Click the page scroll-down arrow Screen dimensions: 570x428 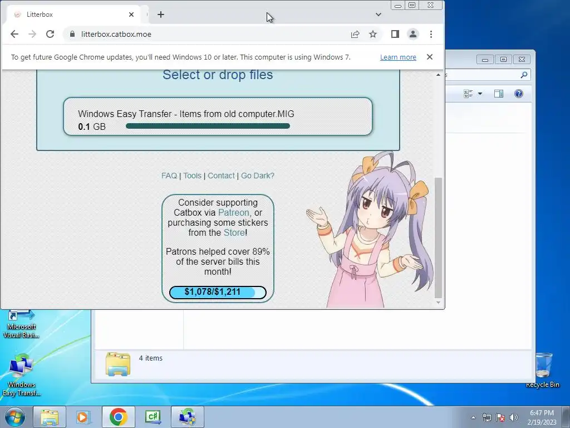click(439, 303)
